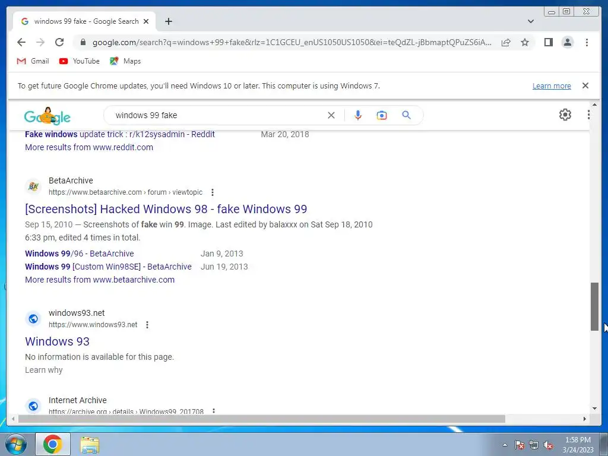
Task: Share this page icon in the address bar
Action: click(x=506, y=42)
